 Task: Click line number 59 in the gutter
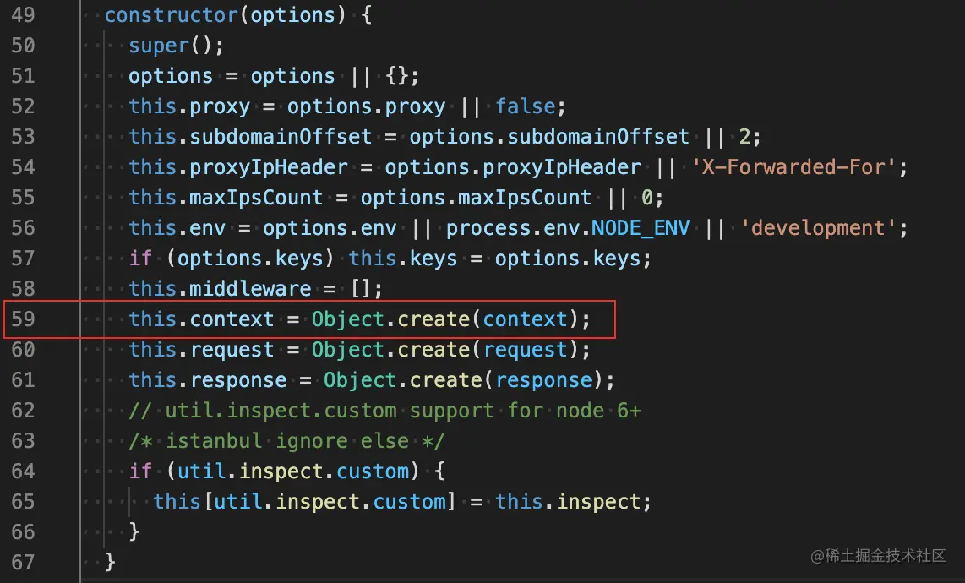pos(24,319)
